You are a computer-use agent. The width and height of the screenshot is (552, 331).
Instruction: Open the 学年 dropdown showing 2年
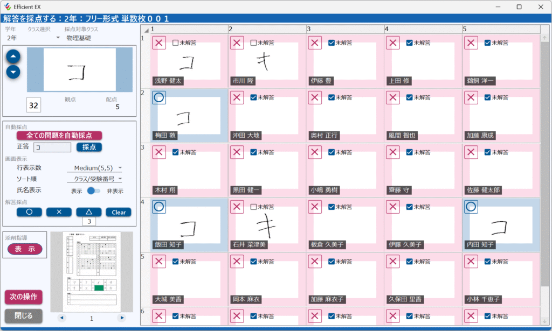33,38
